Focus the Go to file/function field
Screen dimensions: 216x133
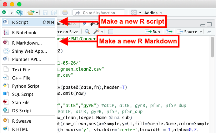click(99, 13)
